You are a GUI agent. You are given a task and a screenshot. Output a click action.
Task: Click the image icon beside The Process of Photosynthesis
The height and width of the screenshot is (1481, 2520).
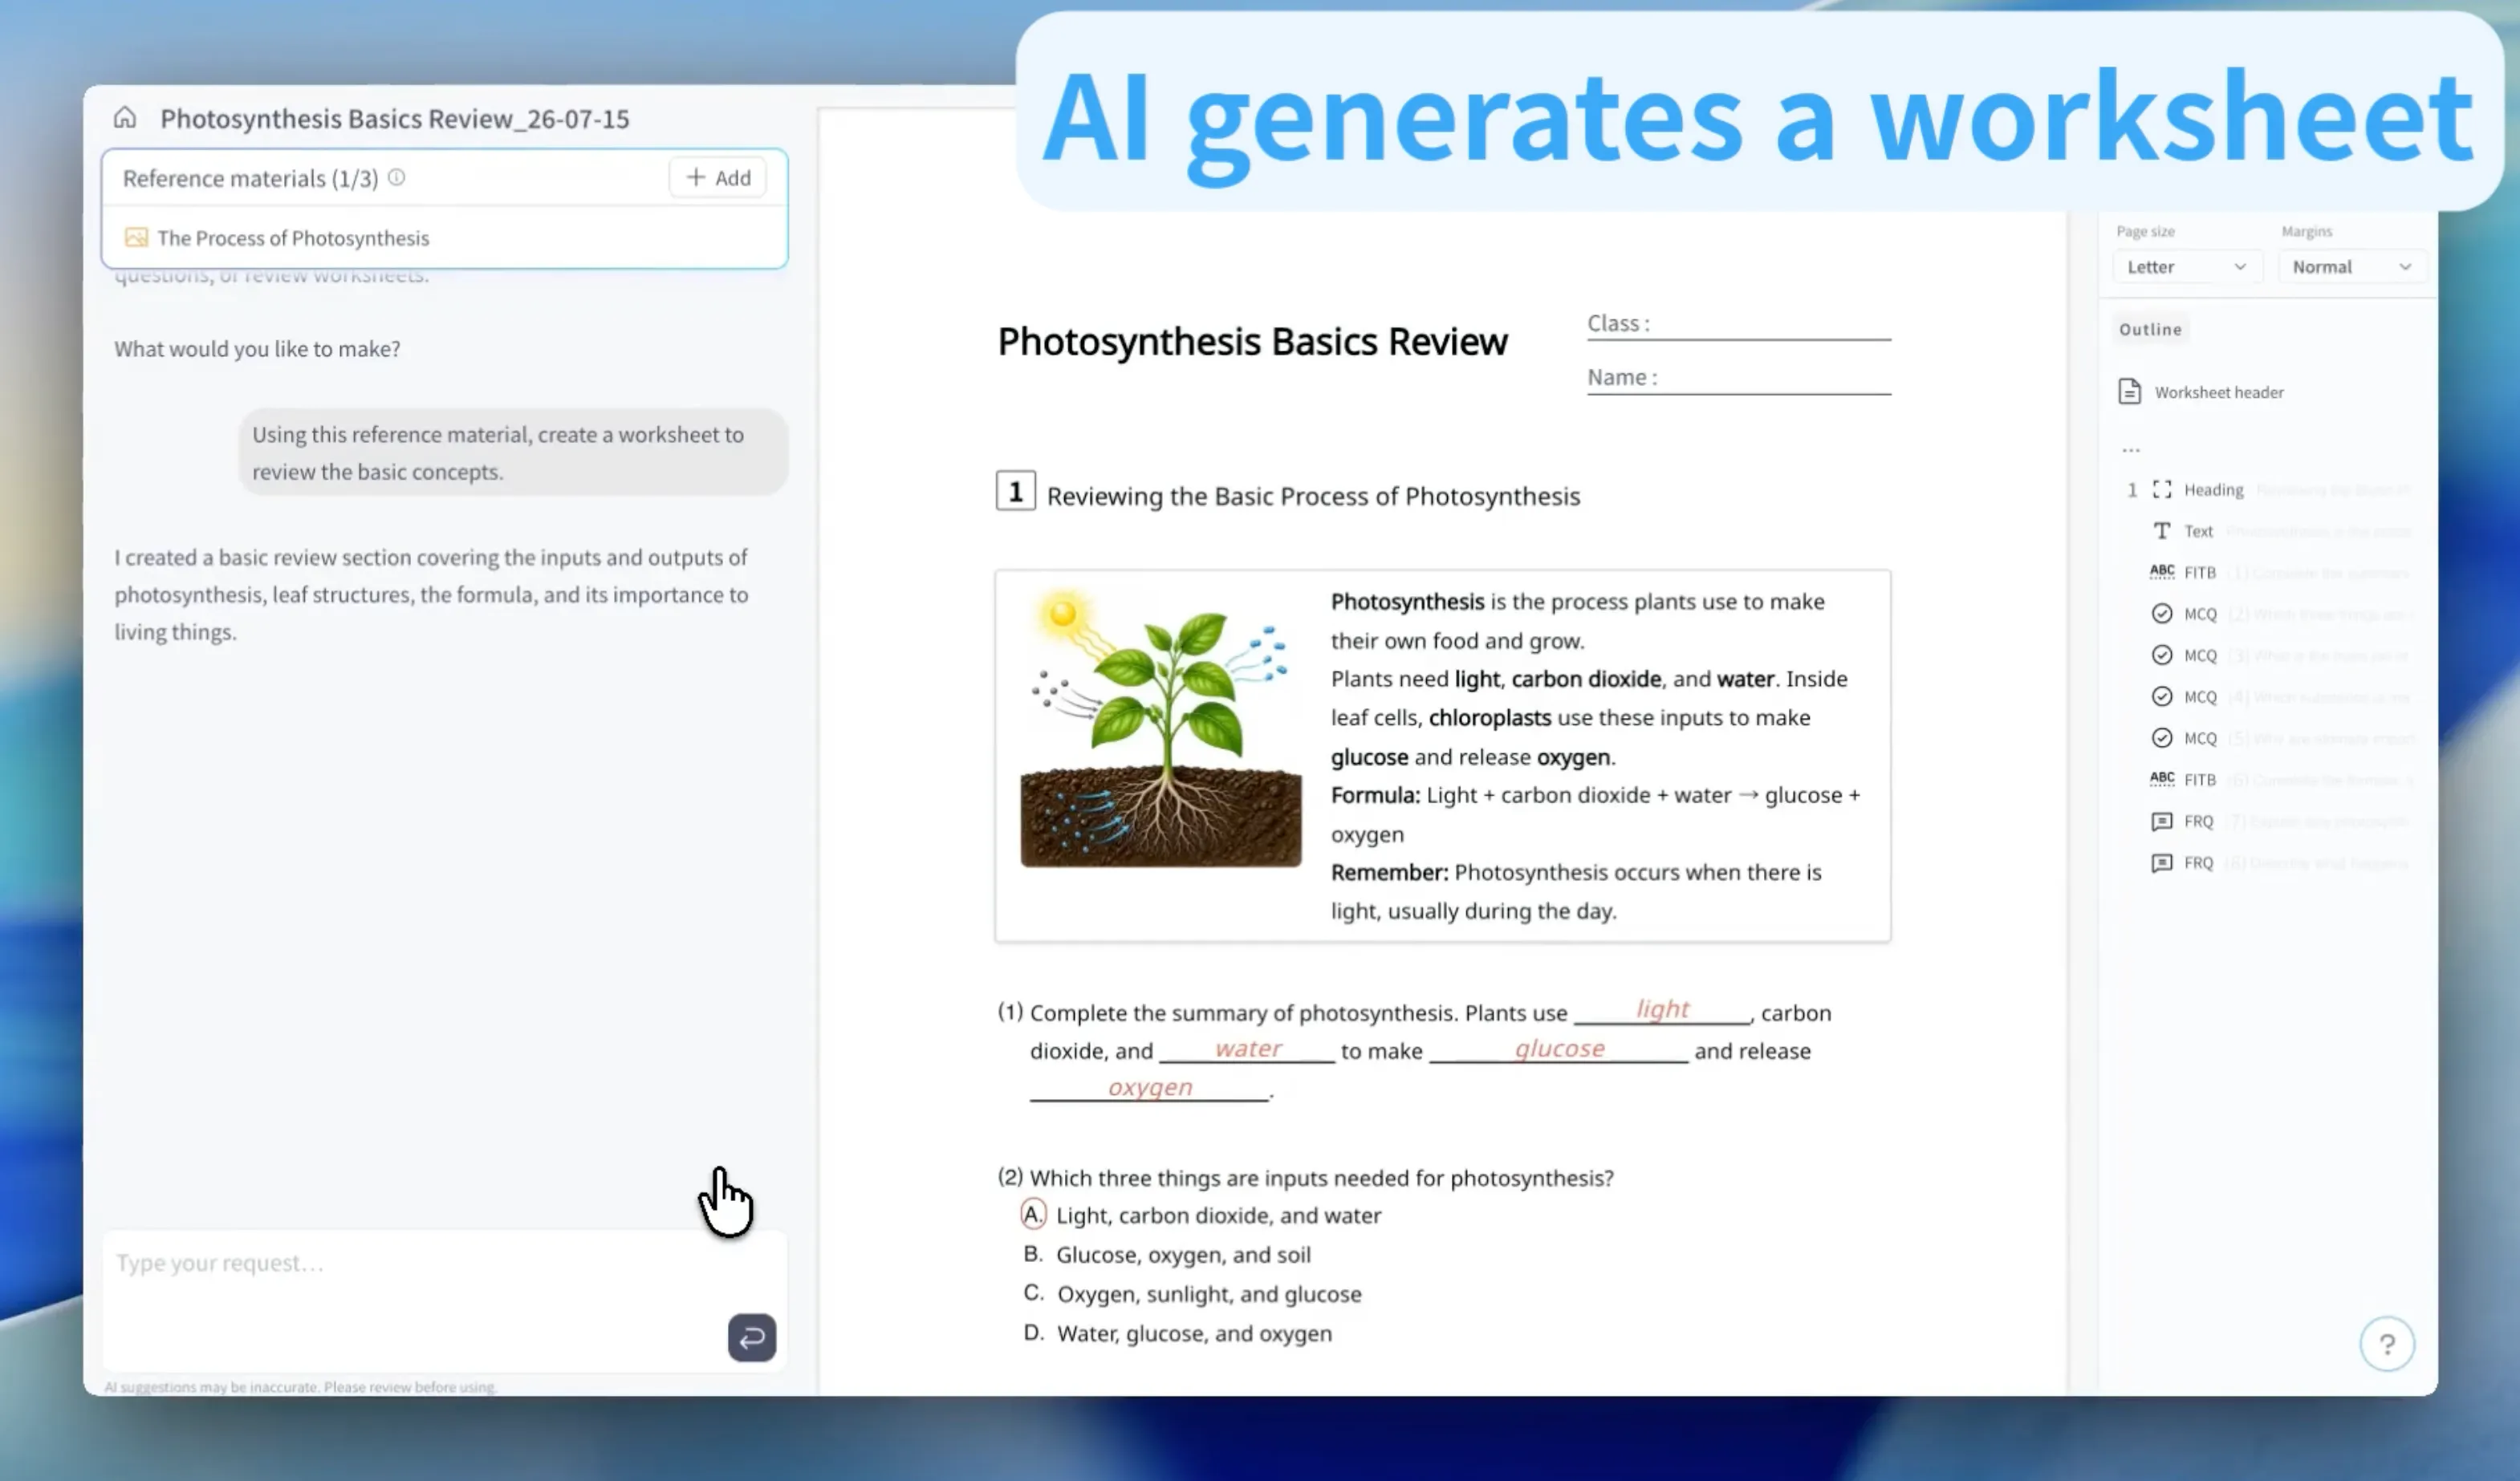(136, 237)
